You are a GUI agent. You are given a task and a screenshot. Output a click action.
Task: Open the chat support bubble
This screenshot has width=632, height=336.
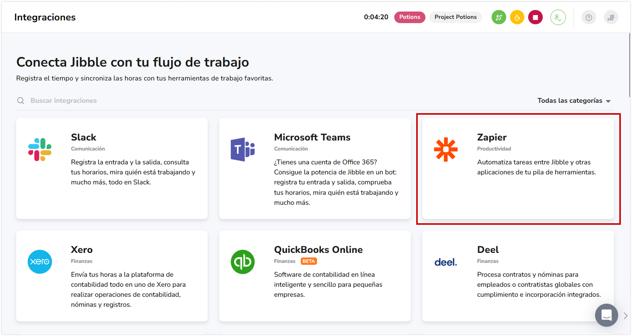click(606, 315)
